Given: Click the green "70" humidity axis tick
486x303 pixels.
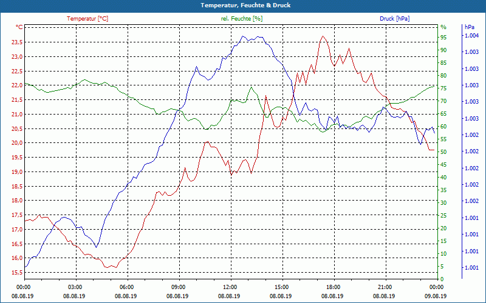Looking at the screenshot, I should coord(443,101).
